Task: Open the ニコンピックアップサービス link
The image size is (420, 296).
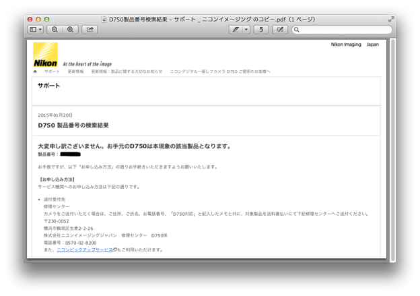Action: click(85, 250)
